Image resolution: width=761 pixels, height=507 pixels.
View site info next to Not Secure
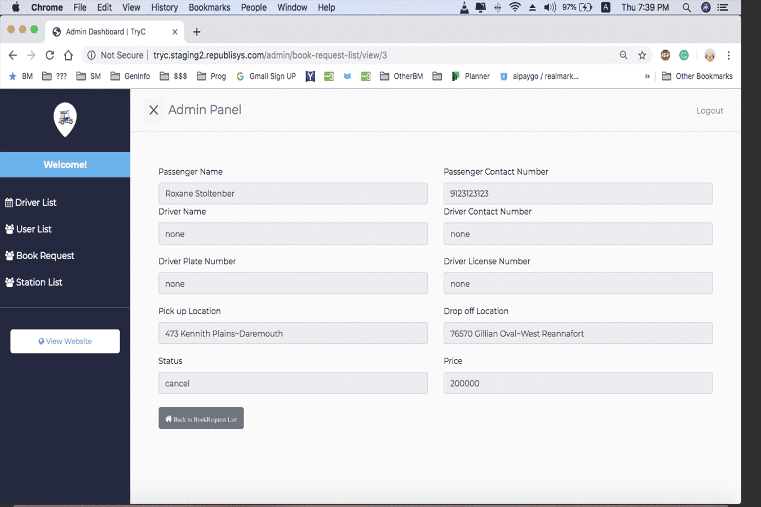pos(91,55)
